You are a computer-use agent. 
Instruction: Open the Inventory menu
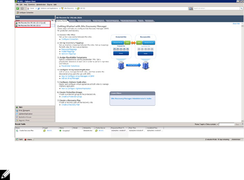coord(31,4)
